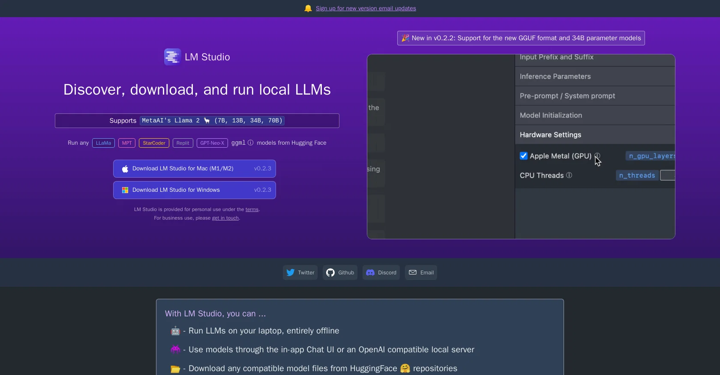Select the GPT-Neo-X model tag
720x375 pixels.
pos(212,143)
